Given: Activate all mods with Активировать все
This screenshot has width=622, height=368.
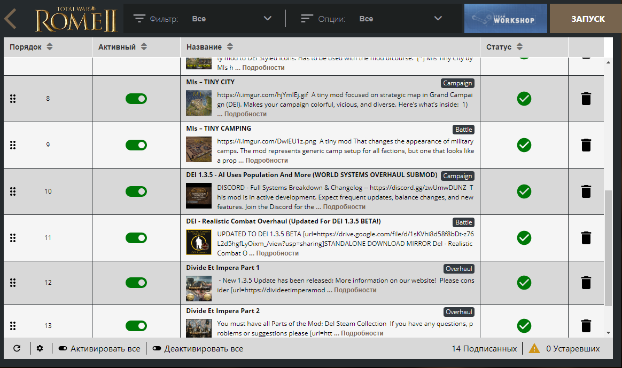Looking at the screenshot, I should 99,349.
